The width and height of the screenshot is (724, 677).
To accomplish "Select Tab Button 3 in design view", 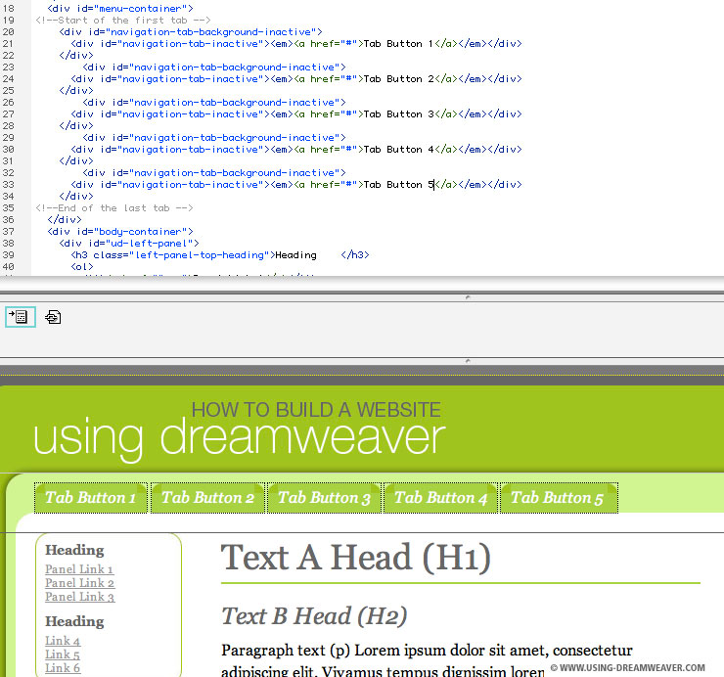I will coord(324,498).
